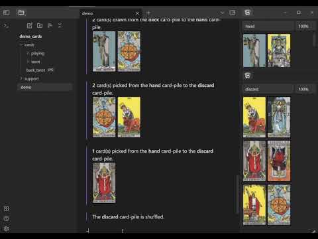Viewport: 318px width, 239px height.
Task: Minimize the Obsidian window
Action: [285, 13]
